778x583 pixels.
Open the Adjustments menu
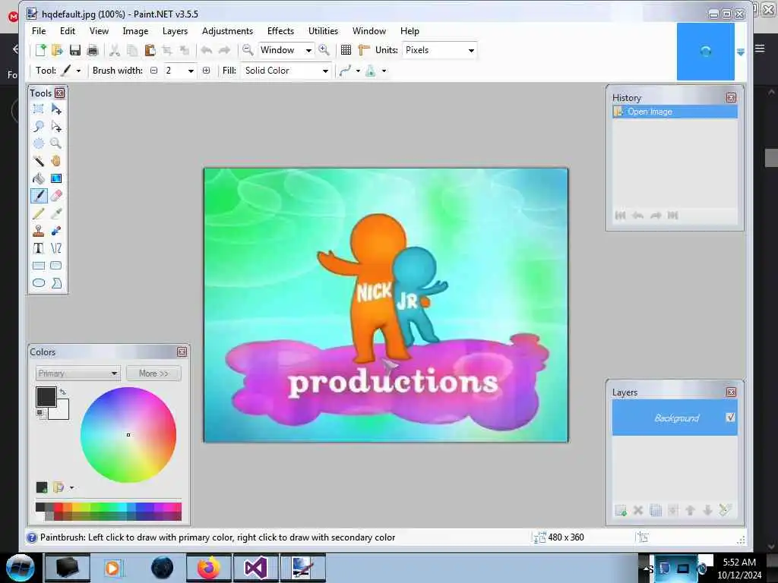click(x=227, y=30)
